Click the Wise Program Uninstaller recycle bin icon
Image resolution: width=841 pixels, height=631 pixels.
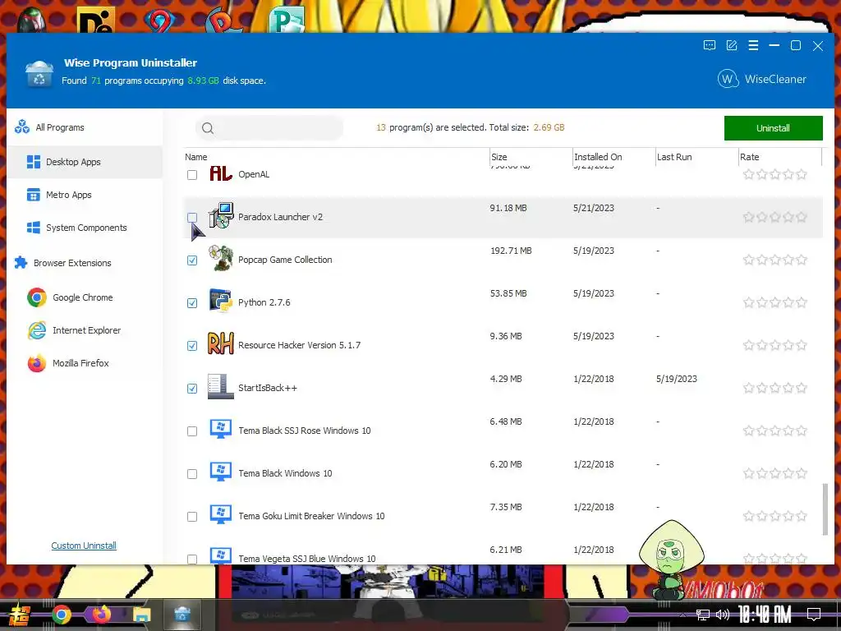click(39, 74)
